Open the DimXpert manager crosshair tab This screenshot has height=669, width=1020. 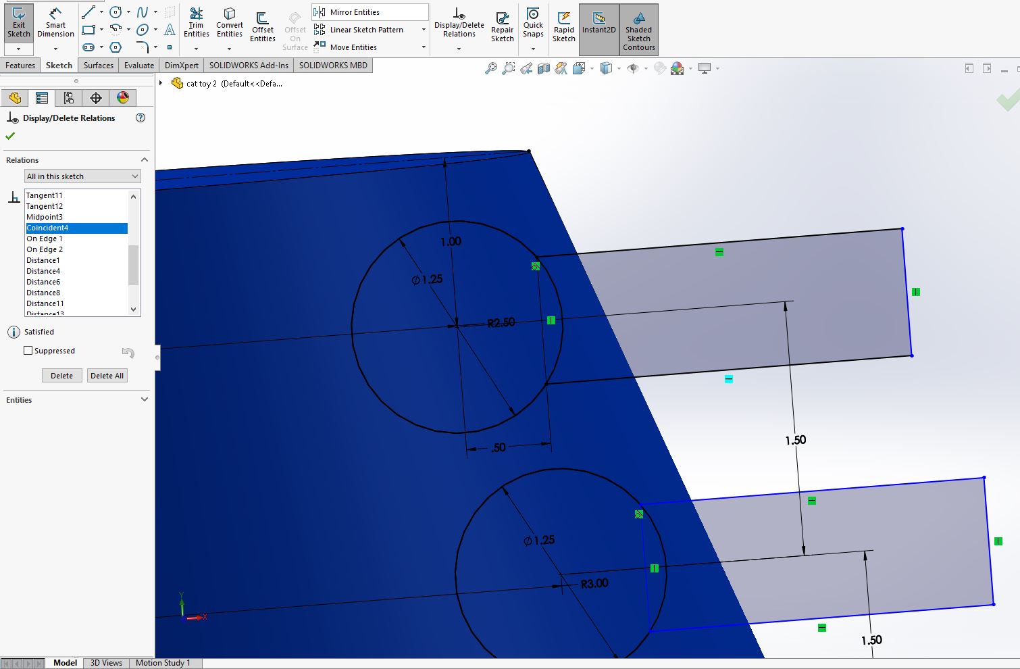click(96, 98)
